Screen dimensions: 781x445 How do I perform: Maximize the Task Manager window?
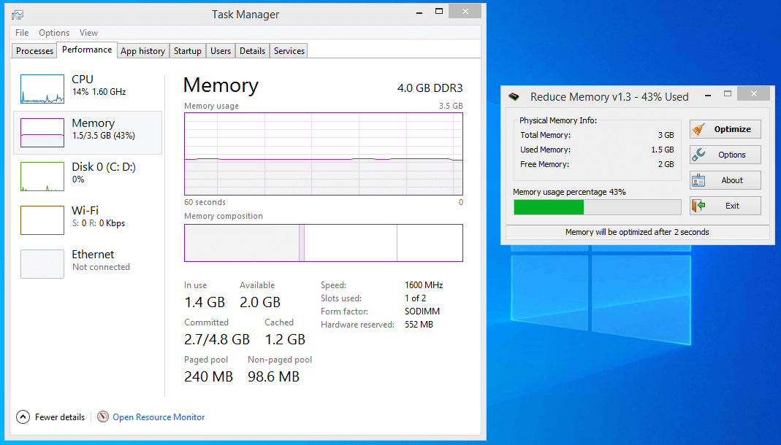coord(439,12)
